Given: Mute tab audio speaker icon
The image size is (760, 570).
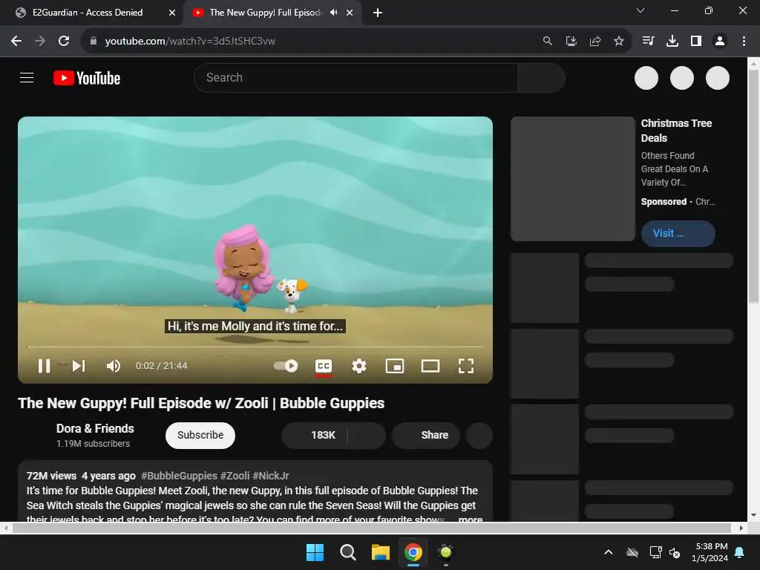Looking at the screenshot, I should point(333,13).
